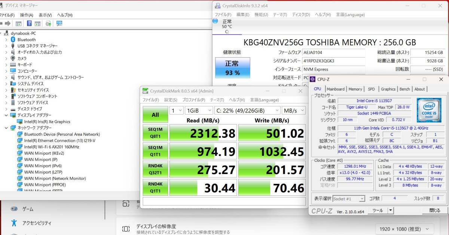449x235 pixels.
Task: Switch to the About tab in CPU-Z
Action: (x=419, y=89)
